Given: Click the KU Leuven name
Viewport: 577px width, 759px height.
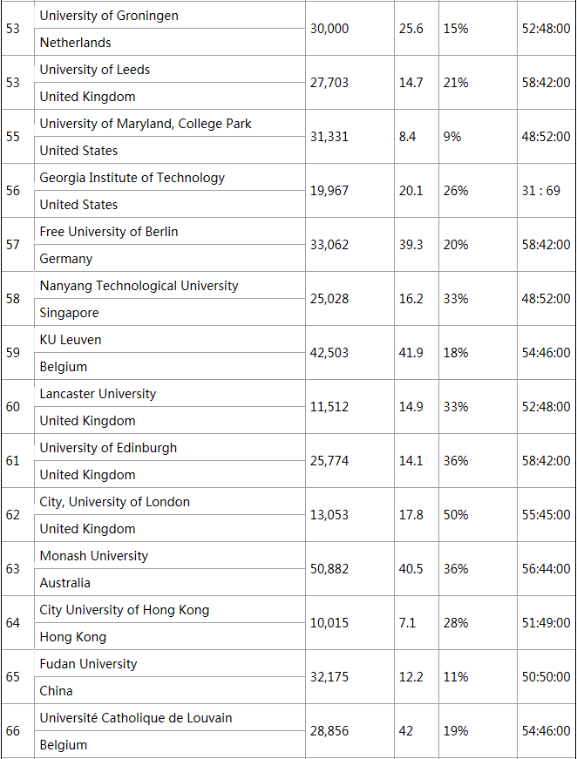Looking at the screenshot, I should tap(71, 340).
